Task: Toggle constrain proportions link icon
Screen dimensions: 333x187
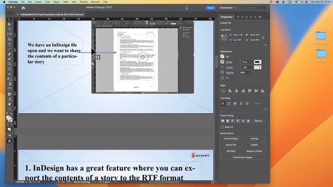Action: (263, 37)
